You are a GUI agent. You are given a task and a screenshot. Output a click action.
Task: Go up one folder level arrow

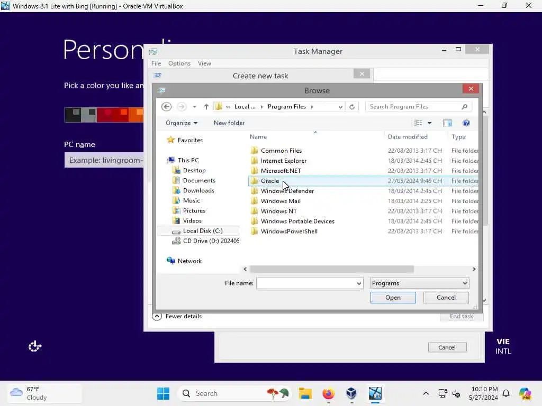pos(206,107)
